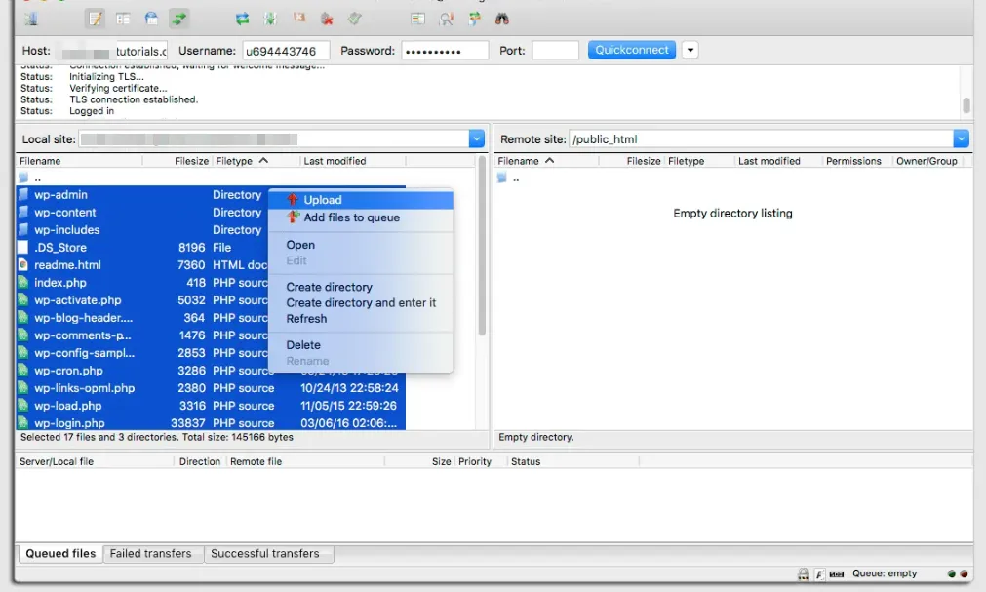Click the wp-includes folder icon

[23, 229]
